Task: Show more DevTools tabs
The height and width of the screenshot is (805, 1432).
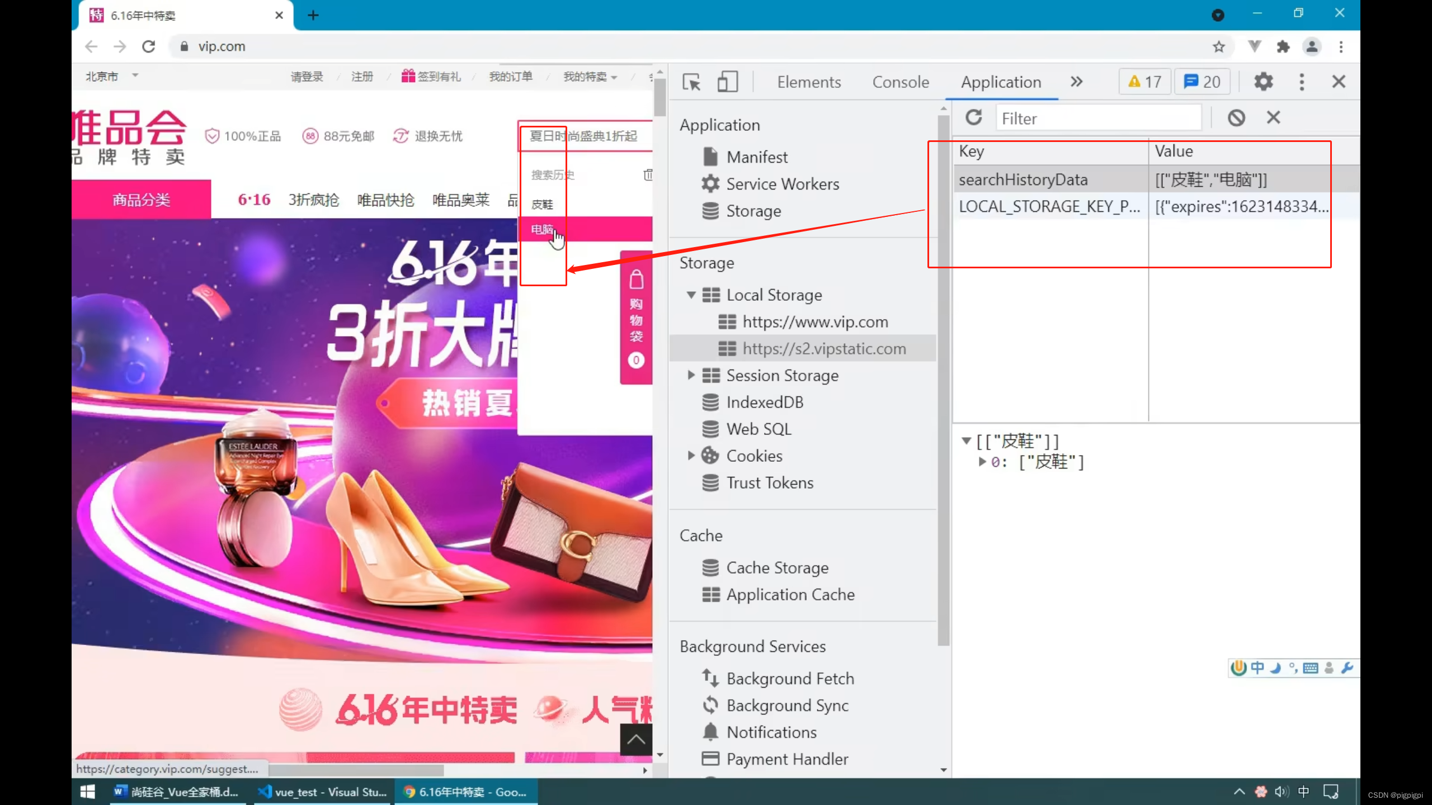Action: coord(1076,82)
